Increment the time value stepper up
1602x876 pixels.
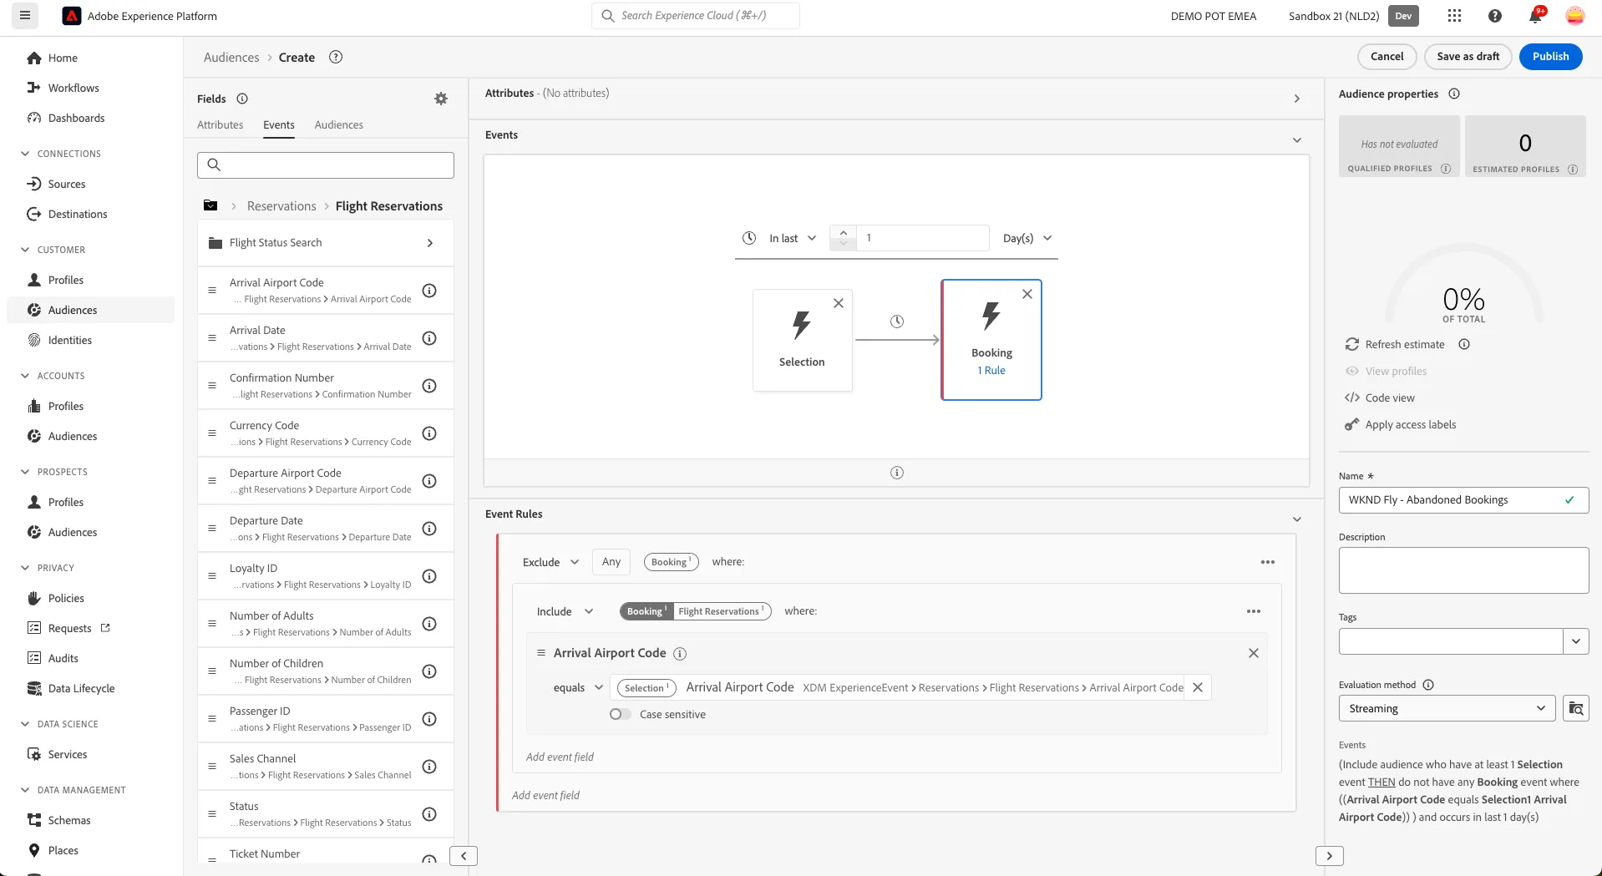click(843, 232)
